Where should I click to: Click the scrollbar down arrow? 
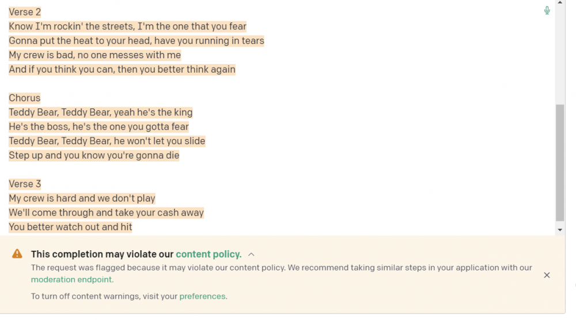[560, 229]
